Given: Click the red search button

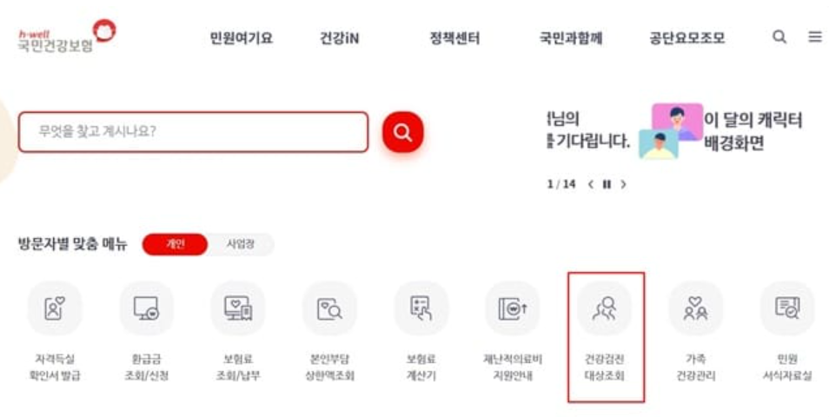Looking at the screenshot, I should [403, 132].
